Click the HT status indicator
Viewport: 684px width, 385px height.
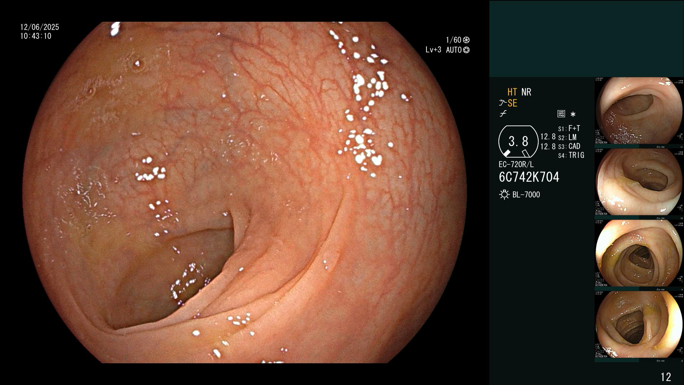[512, 92]
